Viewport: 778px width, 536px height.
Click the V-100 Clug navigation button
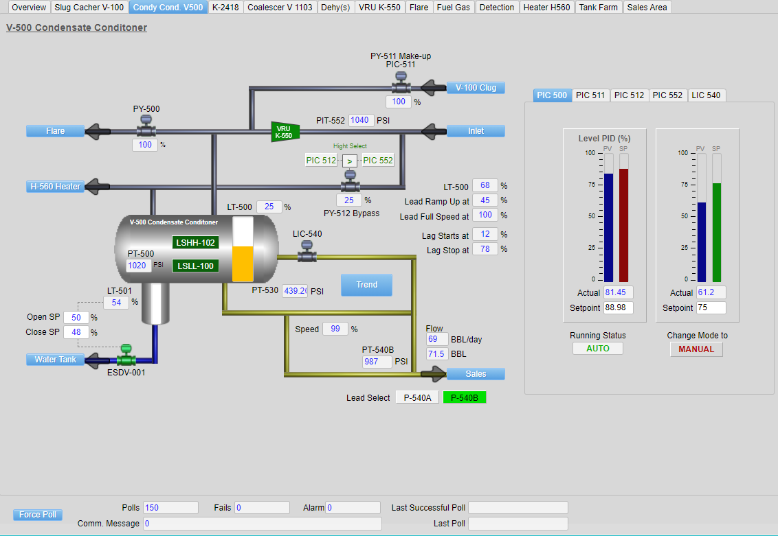[x=476, y=88]
